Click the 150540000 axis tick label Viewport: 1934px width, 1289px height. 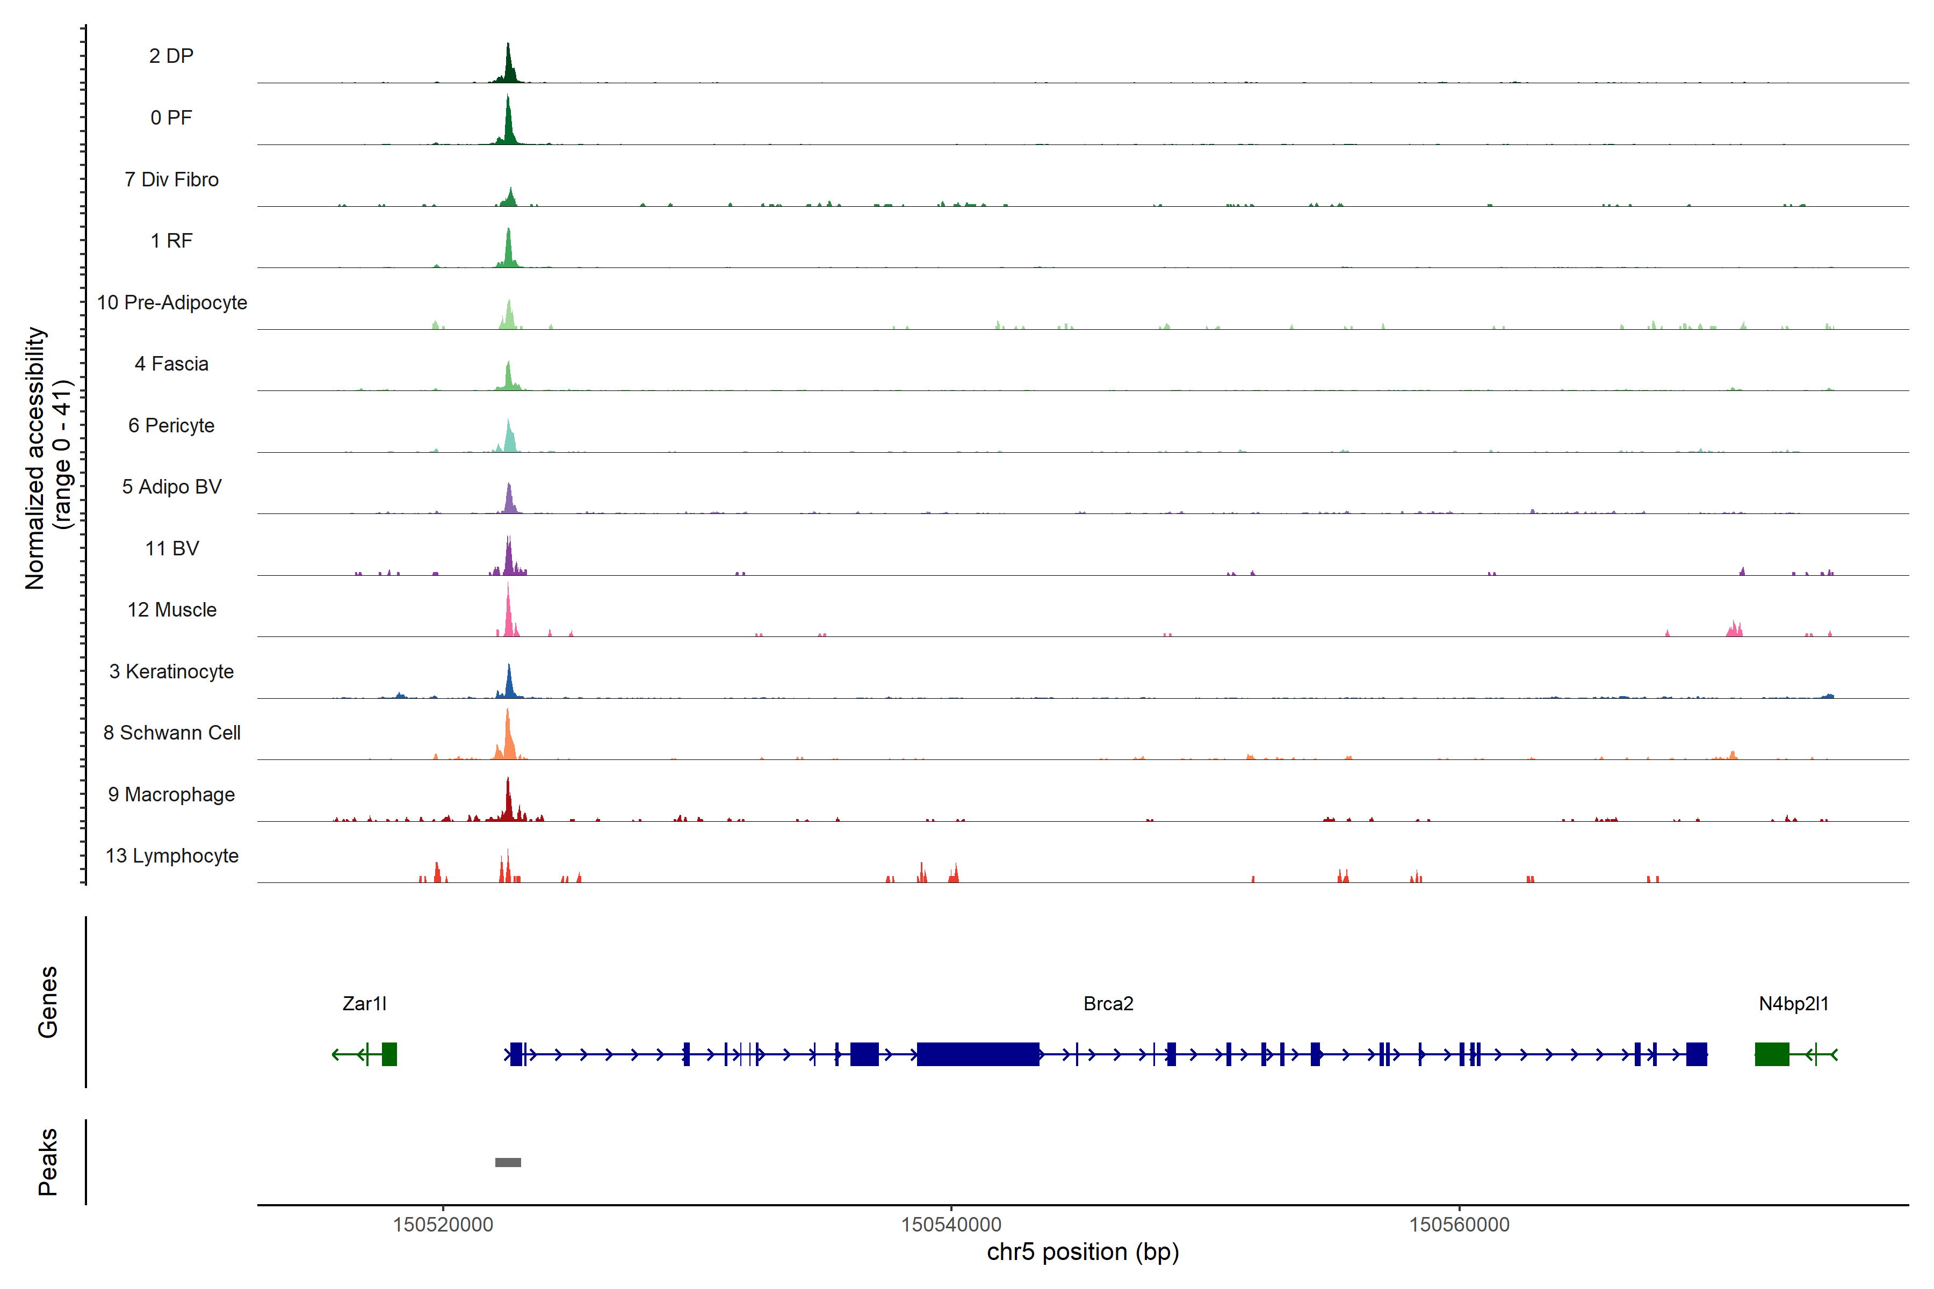tap(950, 1224)
